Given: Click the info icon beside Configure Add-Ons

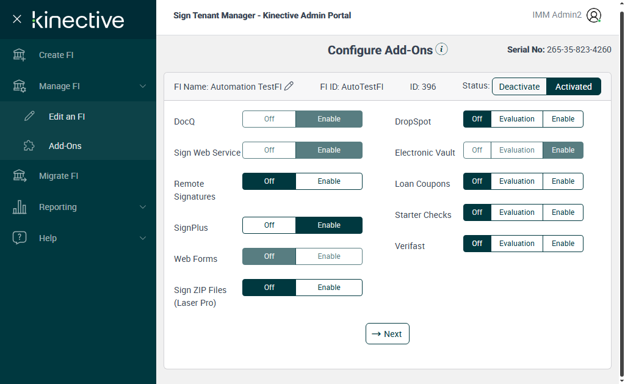Looking at the screenshot, I should coord(441,49).
